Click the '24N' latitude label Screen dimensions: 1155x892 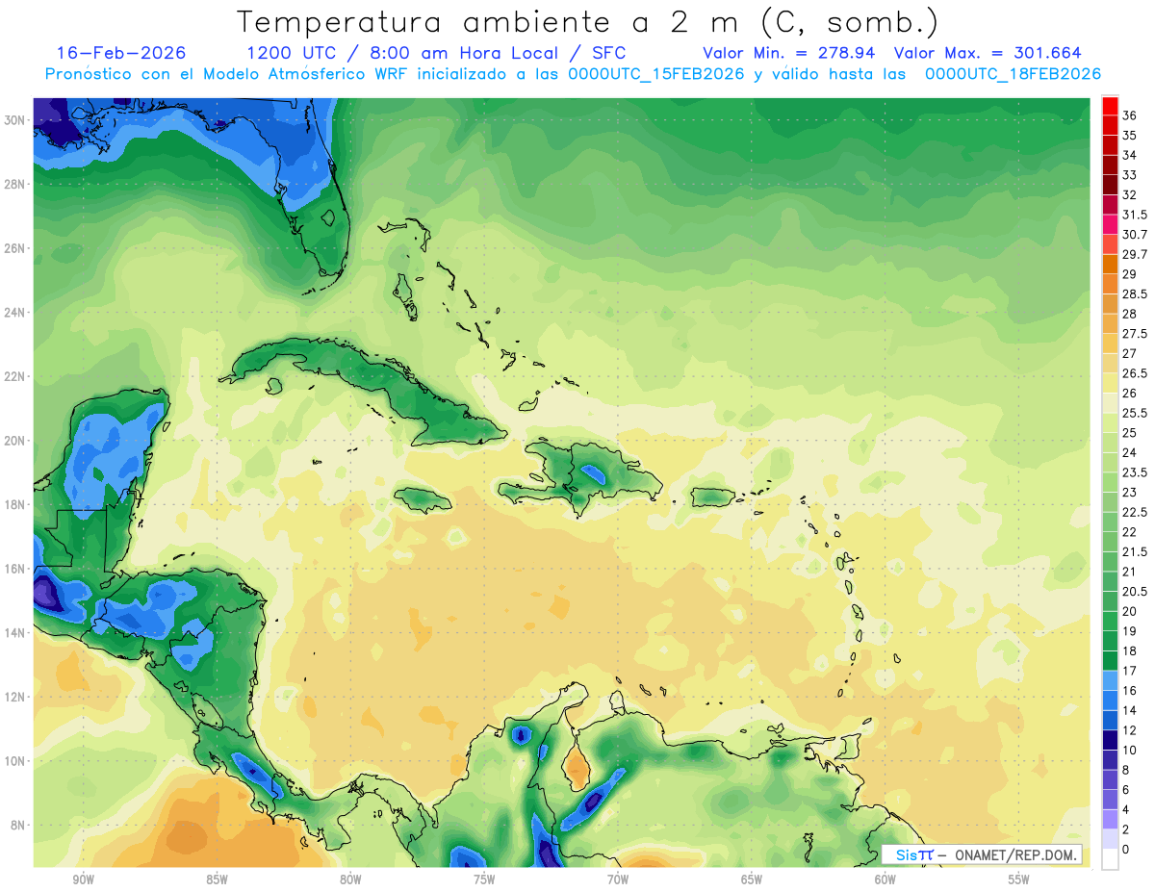point(16,313)
